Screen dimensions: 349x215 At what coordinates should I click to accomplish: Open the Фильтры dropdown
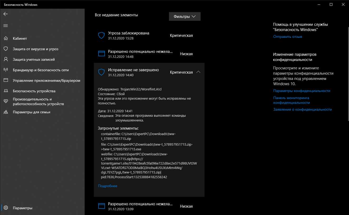point(185,16)
